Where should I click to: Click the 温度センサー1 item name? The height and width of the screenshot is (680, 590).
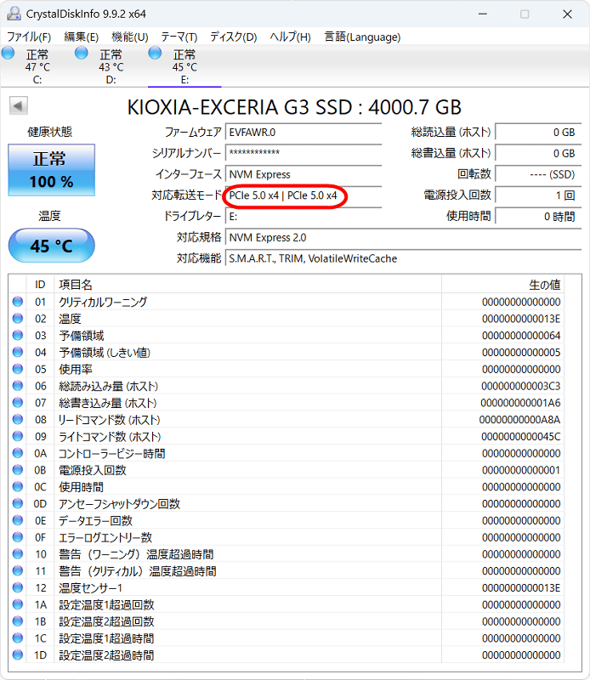[x=91, y=588]
